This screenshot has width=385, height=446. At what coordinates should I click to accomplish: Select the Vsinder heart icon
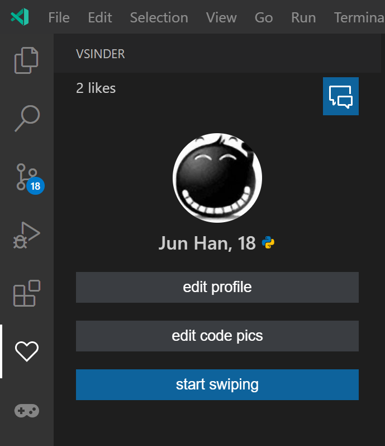tap(27, 351)
